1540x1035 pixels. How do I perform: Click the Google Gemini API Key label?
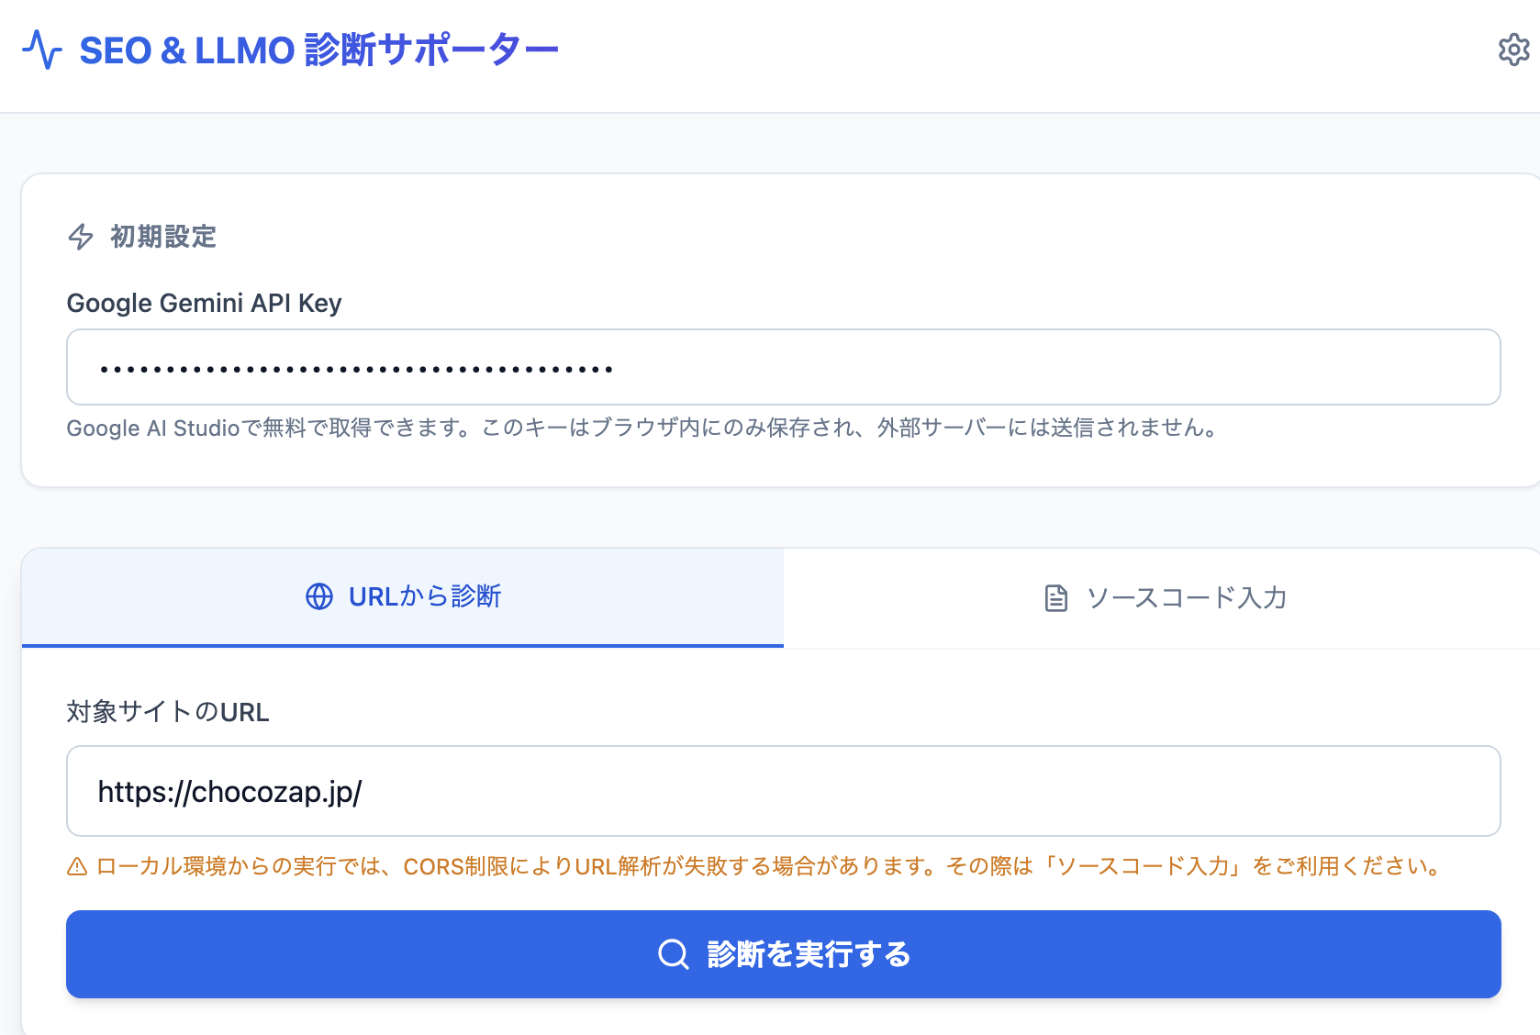pyautogui.click(x=204, y=303)
